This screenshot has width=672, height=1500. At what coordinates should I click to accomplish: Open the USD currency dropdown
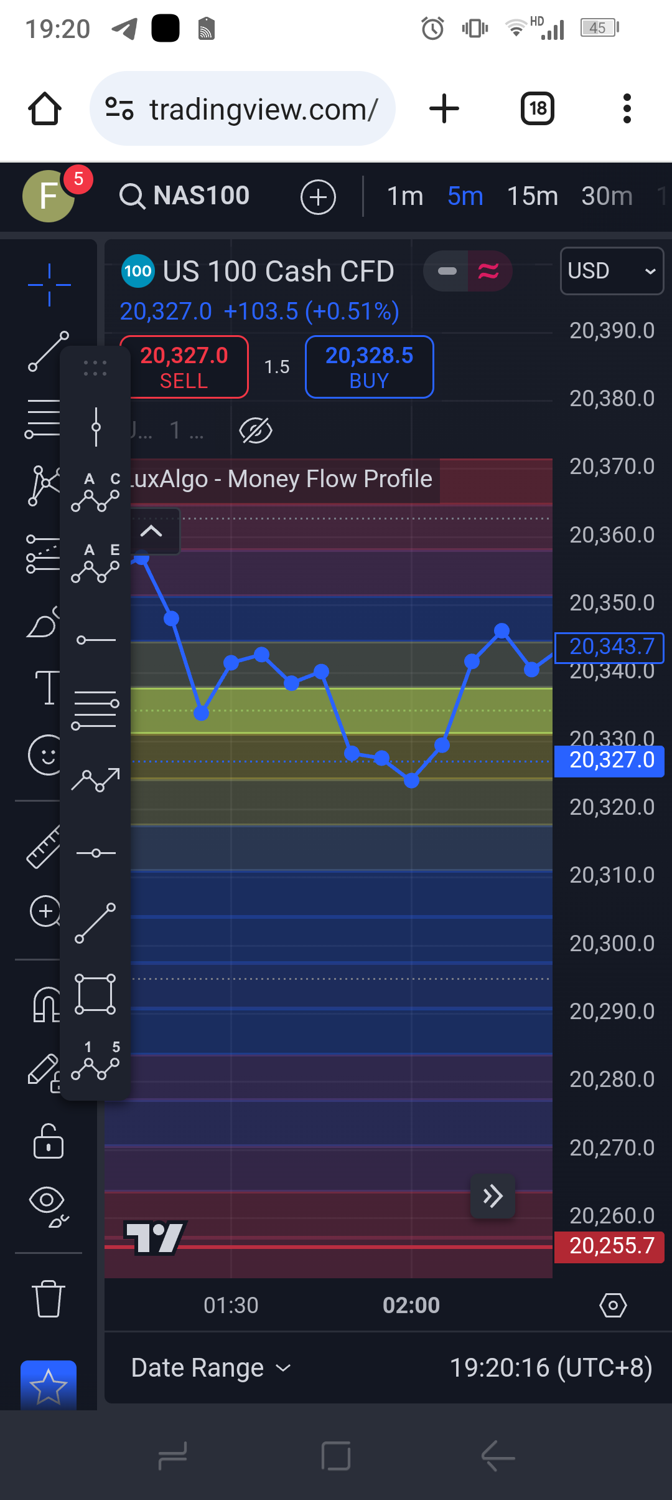[612, 271]
